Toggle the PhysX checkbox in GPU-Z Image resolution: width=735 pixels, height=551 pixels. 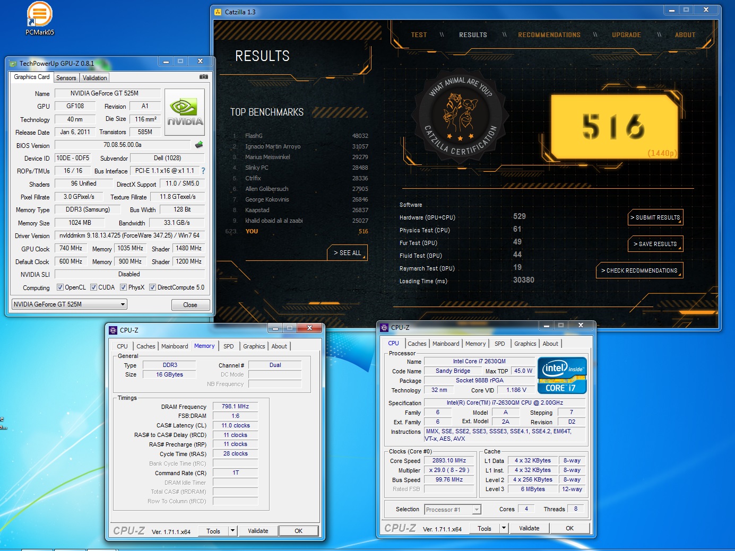point(123,287)
